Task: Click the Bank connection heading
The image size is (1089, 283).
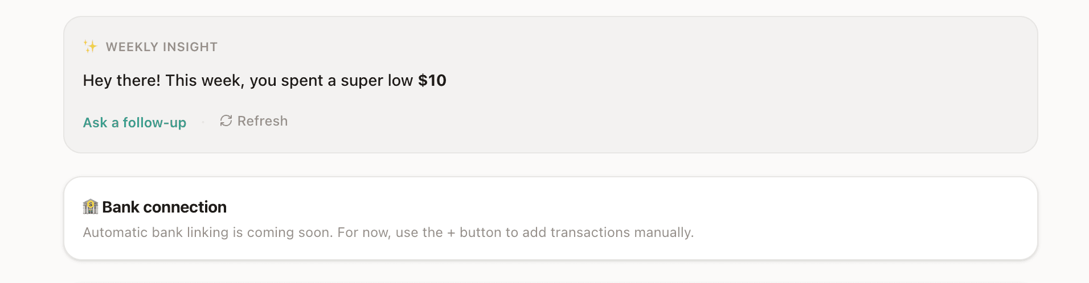Action: point(165,207)
